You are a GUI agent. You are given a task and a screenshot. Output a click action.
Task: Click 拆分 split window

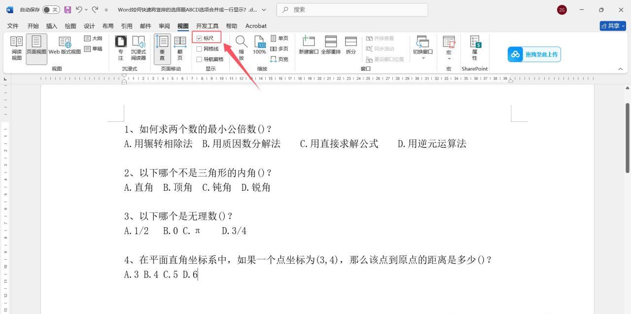pyautogui.click(x=351, y=45)
